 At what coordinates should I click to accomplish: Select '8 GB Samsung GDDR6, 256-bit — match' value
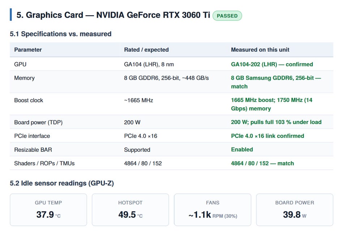coord(276,82)
